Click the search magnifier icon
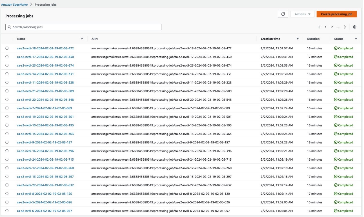This screenshot has height=217, width=364. [x=10, y=27]
